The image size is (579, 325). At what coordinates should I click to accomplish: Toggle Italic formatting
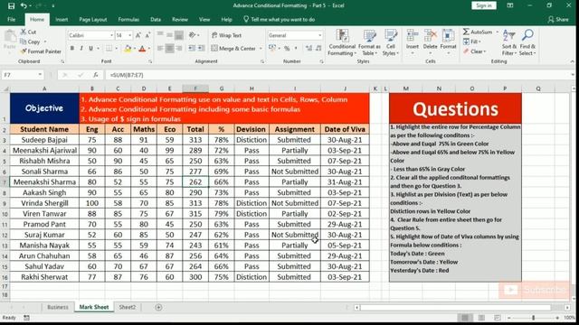point(81,48)
